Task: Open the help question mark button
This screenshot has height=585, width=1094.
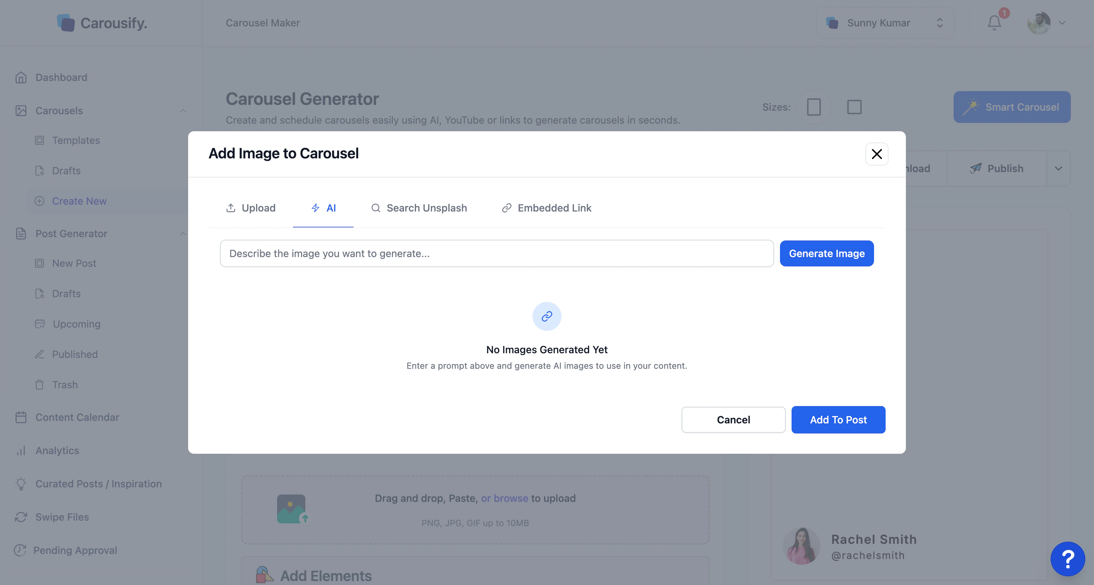Action: 1067,559
